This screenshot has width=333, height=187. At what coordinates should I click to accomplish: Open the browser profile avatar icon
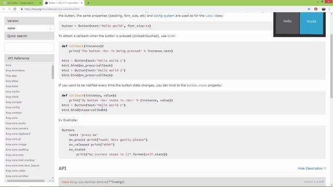point(324,9)
